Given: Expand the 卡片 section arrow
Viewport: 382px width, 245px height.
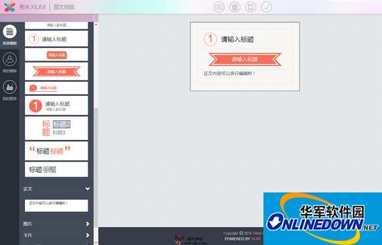Looking at the screenshot, I should [88, 235].
